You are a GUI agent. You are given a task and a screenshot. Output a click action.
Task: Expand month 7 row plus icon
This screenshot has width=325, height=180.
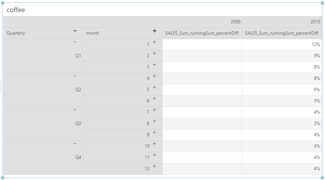coord(154,110)
